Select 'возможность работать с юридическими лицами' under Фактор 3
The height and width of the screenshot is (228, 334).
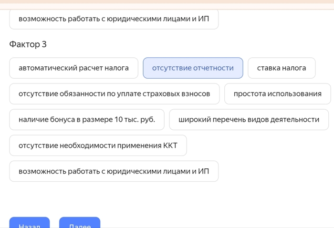click(x=114, y=171)
